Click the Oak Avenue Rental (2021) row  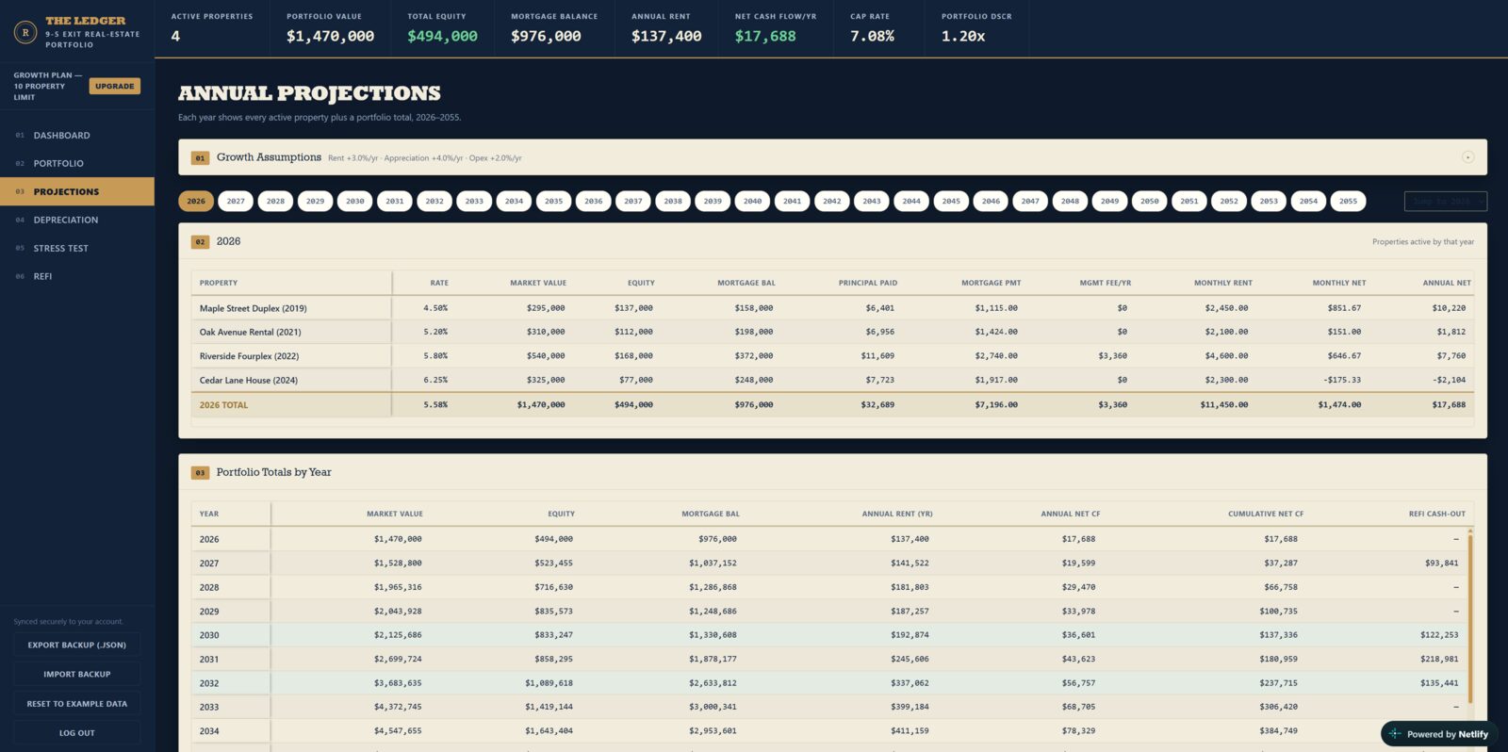[833, 332]
